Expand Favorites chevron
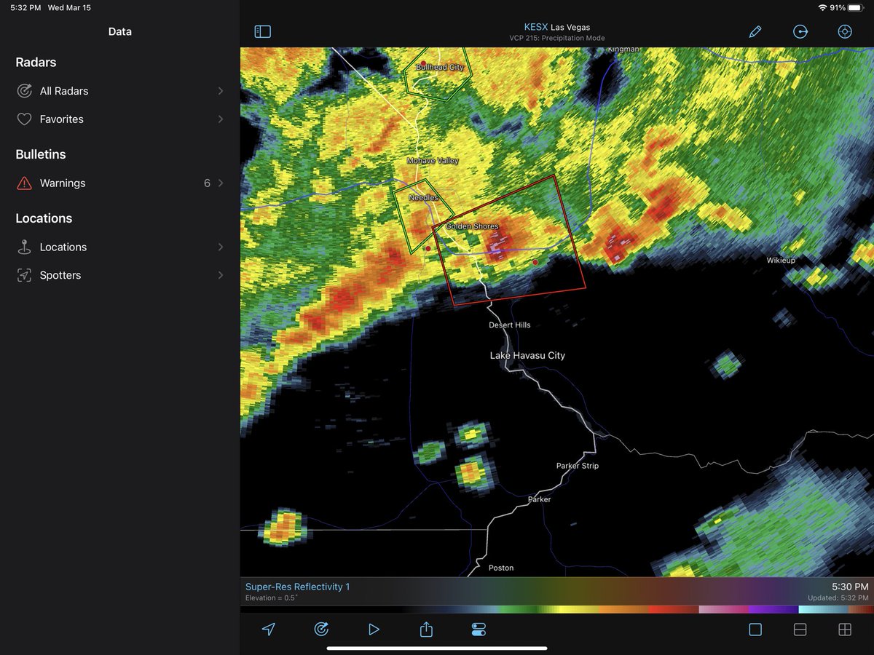 pyautogui.click(x=220, y=119)
